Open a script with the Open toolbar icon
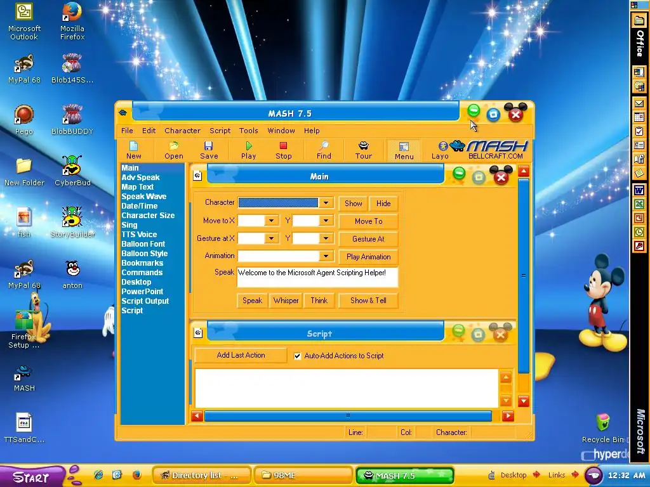The height and width of the screenshot is (487, 650). click(x=173, y=150)
